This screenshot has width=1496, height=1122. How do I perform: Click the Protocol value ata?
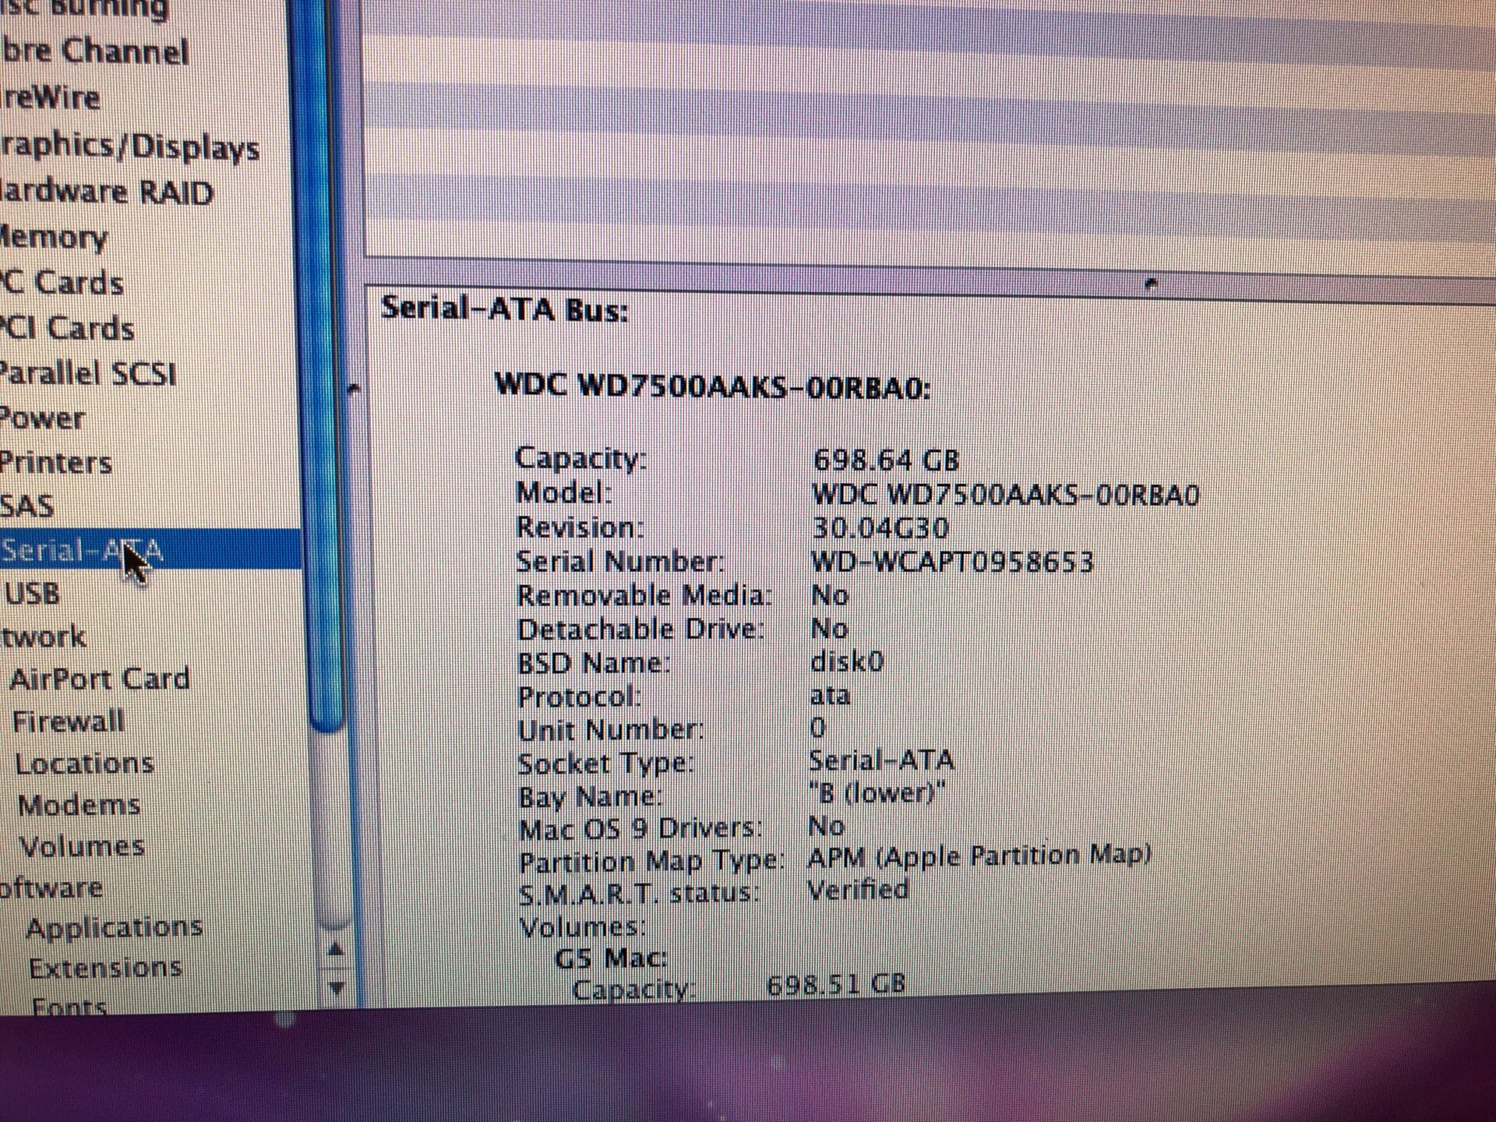[830, 695]
